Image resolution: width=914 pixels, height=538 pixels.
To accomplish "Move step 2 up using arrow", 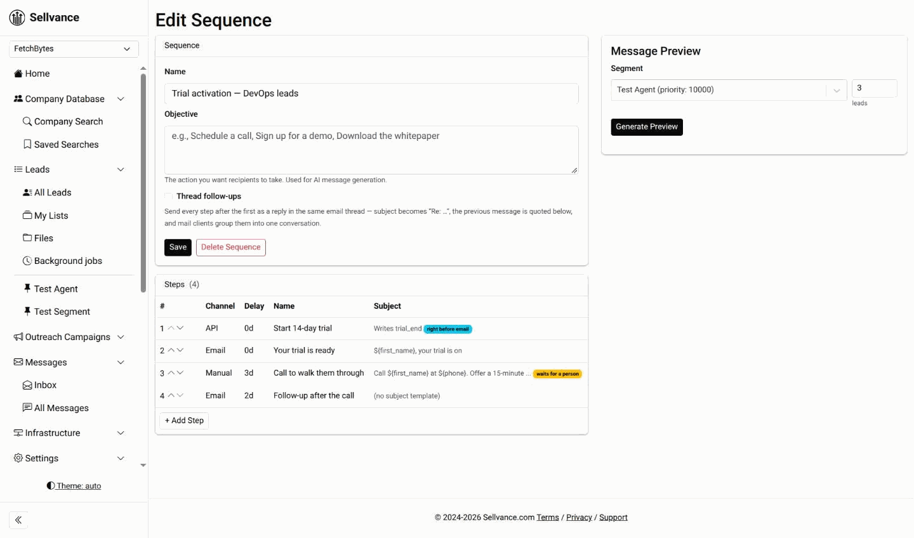I will click(171, 350).
